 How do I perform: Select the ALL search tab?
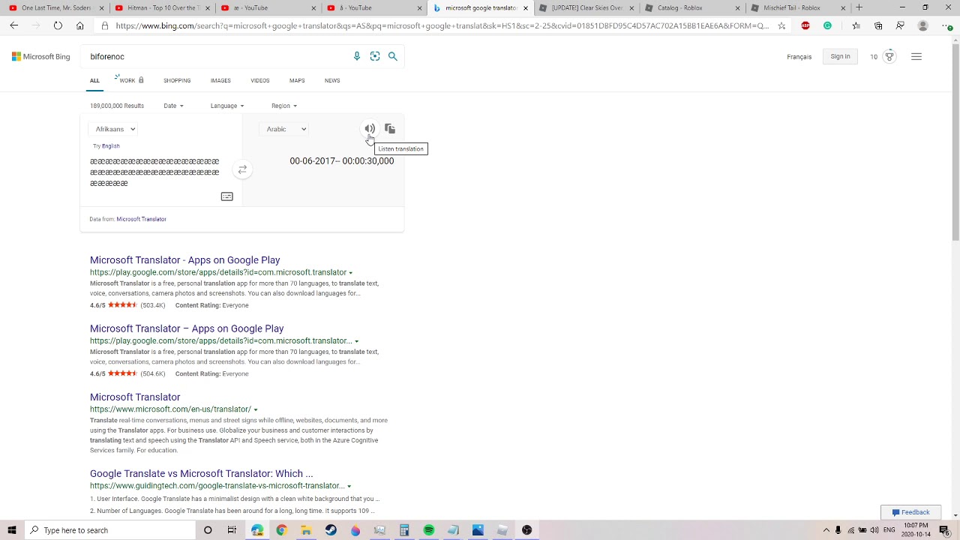pos(94,80)
